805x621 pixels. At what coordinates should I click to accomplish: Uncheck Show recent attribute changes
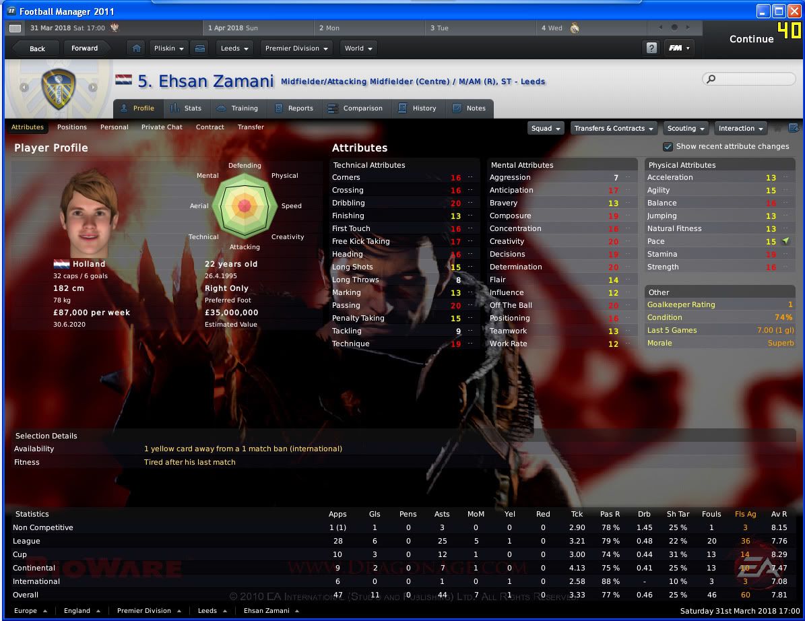[668, 147]
